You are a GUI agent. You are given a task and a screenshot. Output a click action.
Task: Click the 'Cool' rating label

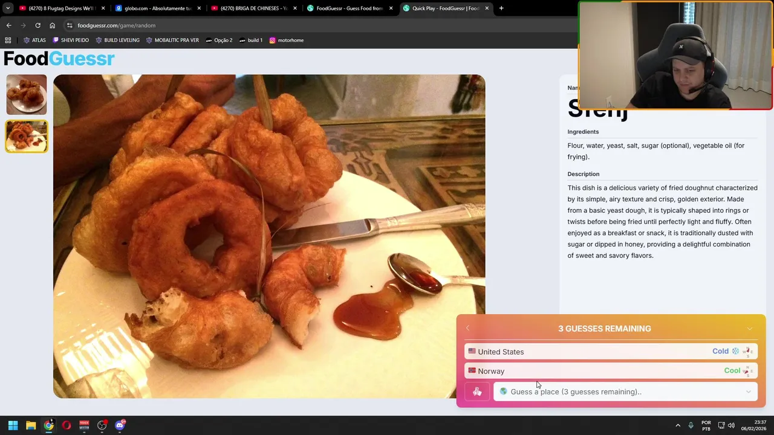(x=732, y=370)
